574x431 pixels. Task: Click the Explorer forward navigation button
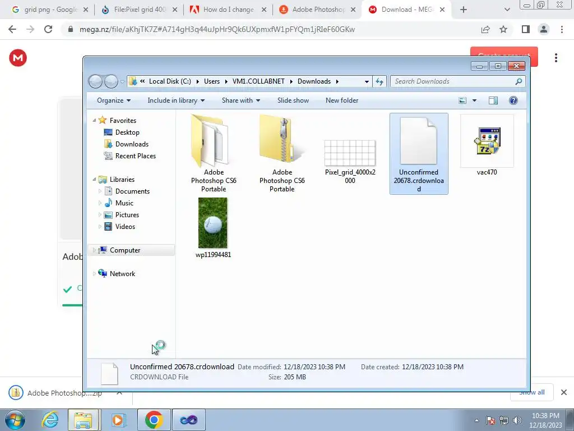[111, 81]
